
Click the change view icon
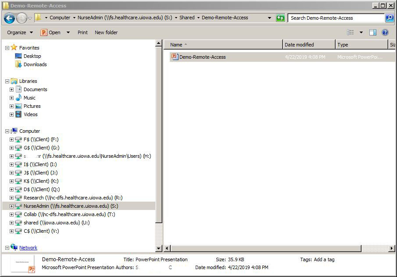pos(351,32)
